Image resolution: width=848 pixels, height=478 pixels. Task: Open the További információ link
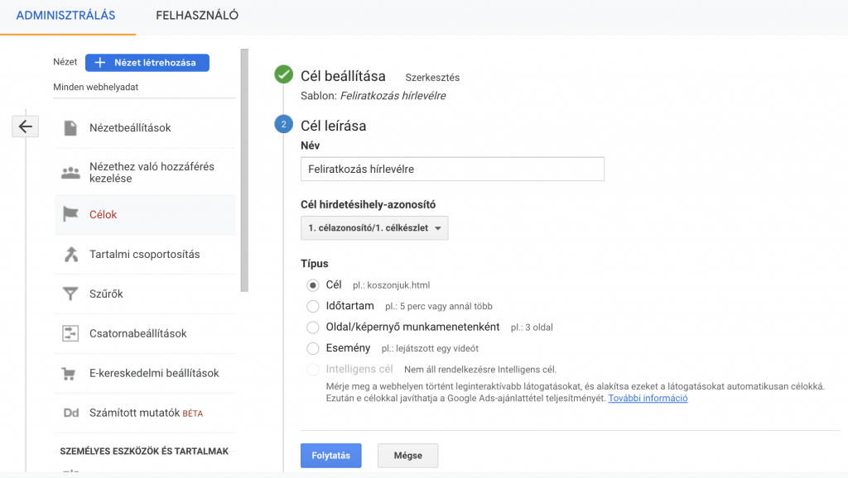coord(648,398)
